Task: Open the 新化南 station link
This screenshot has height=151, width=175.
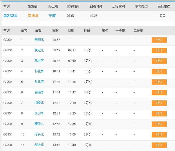Action: pyautogui.click(x=39, y=82)
